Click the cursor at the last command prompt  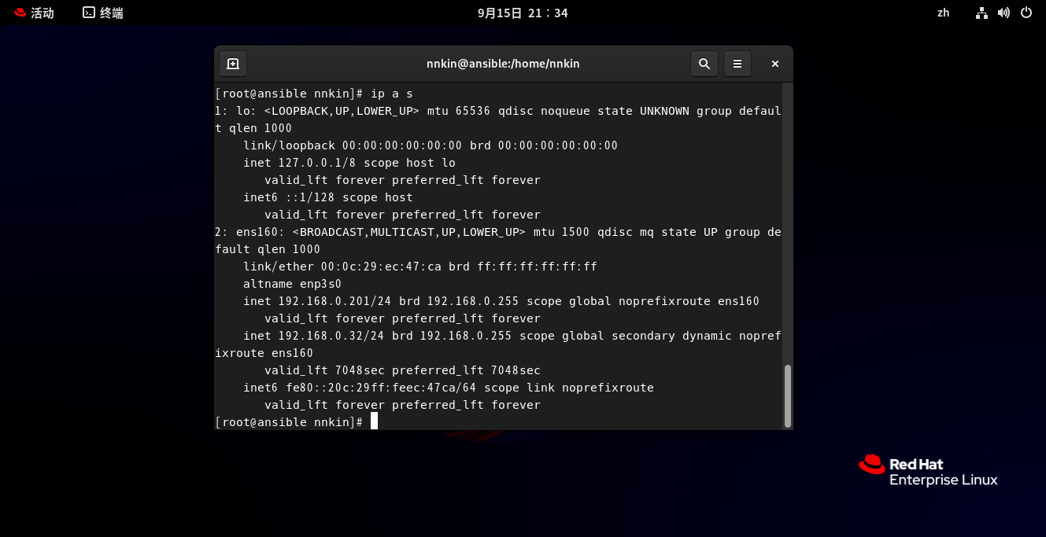click(x=375, y=422)
